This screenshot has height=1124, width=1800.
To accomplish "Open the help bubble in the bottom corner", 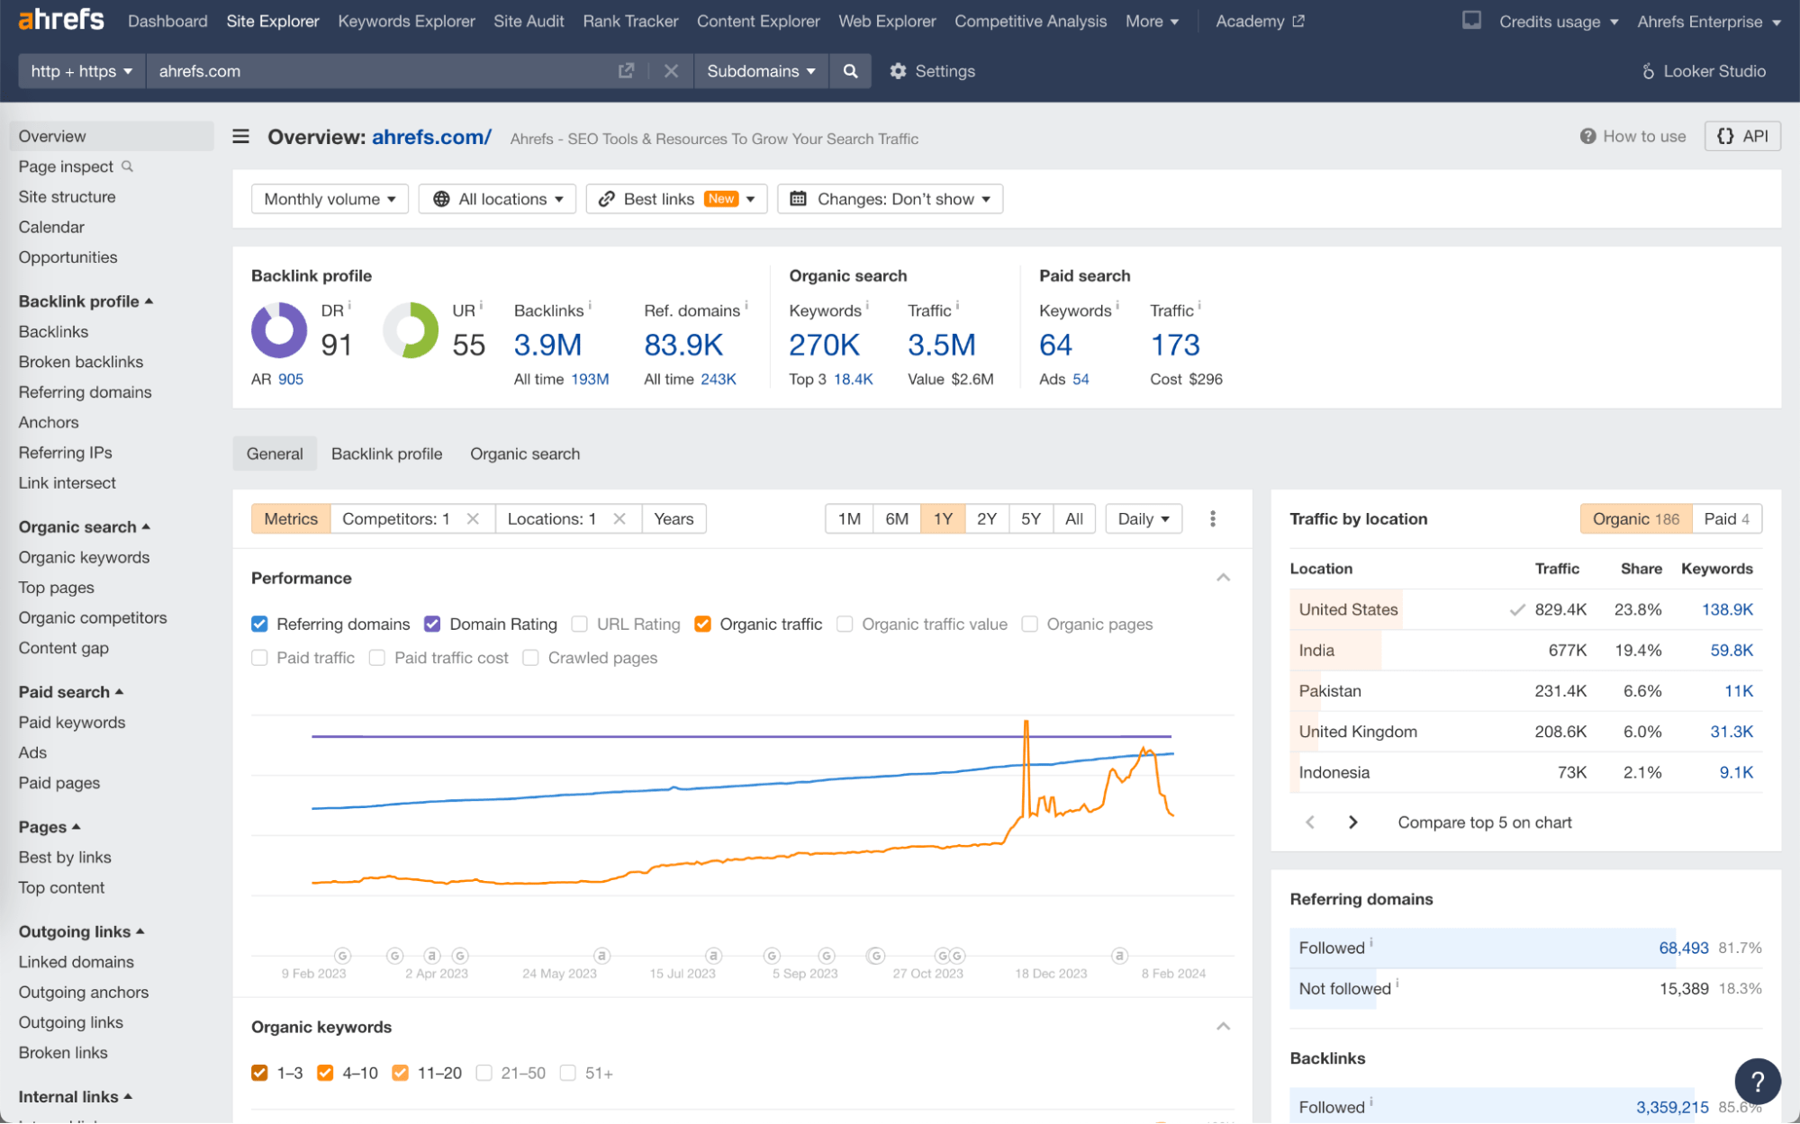I will [1757, 1081].
